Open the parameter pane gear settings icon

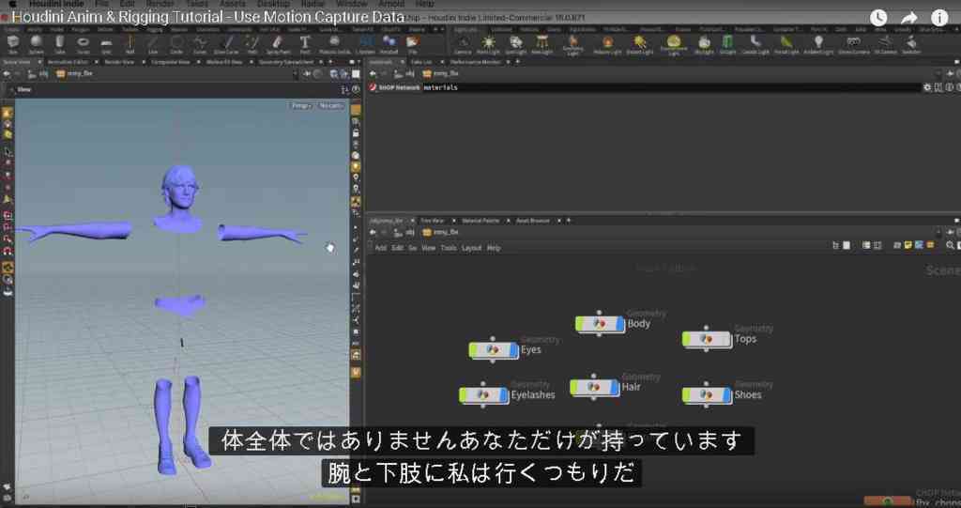(926, 87)
